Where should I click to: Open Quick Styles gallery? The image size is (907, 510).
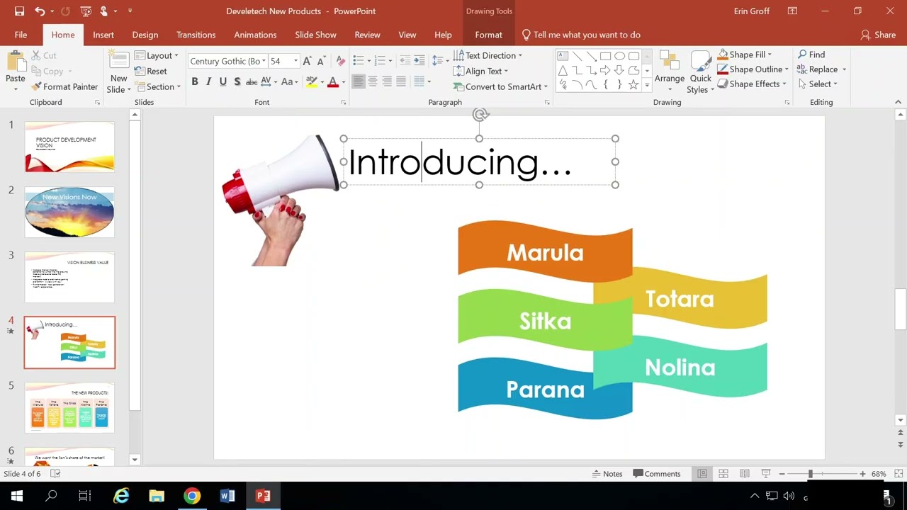pos(700,72)
